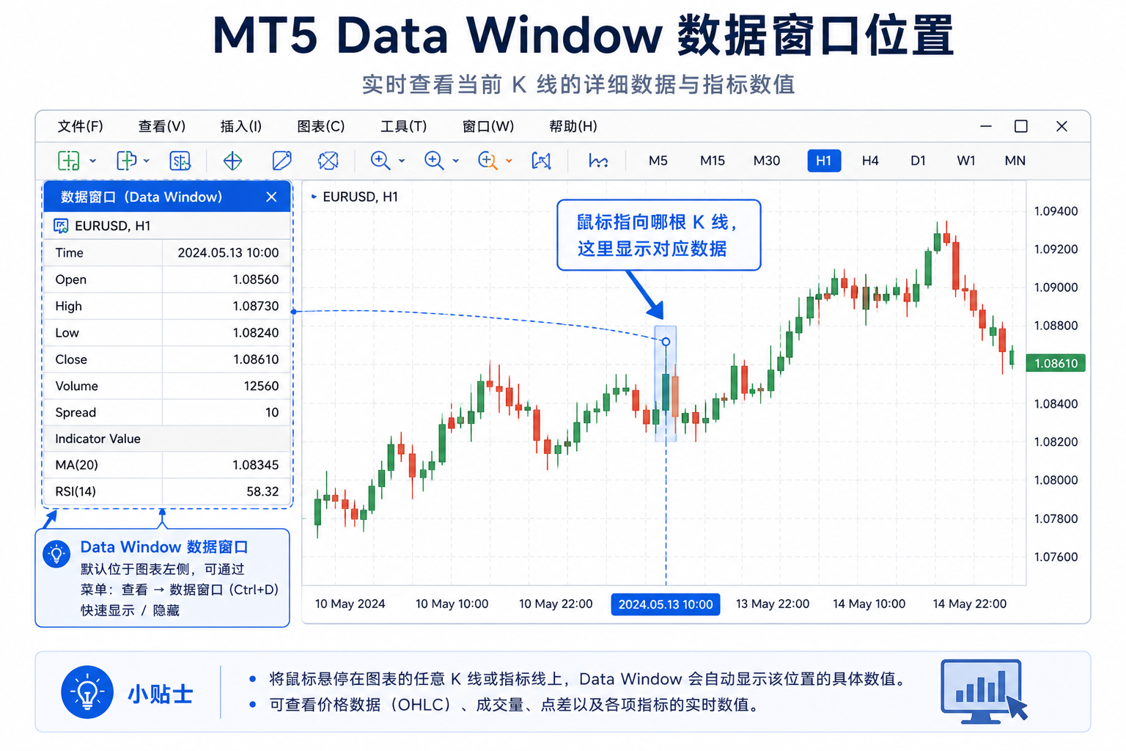Open the 窗口(W) menu
This screenshot has width=1126, height=751.
[x=488, y=126]
